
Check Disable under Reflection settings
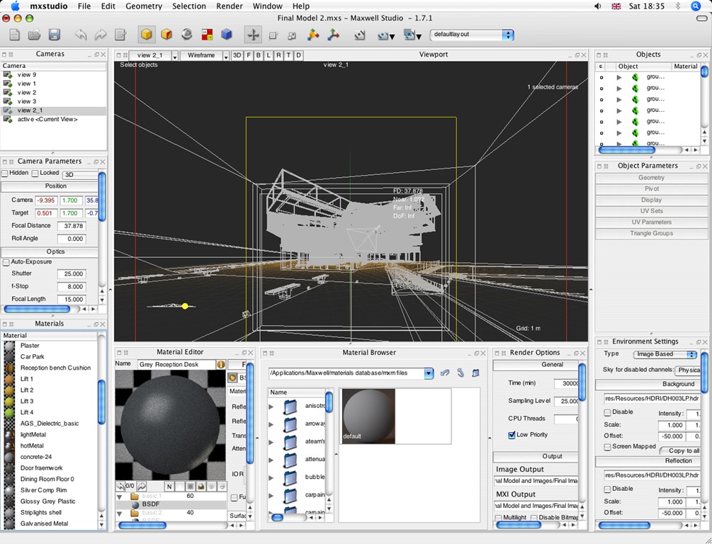coord(607,489)
